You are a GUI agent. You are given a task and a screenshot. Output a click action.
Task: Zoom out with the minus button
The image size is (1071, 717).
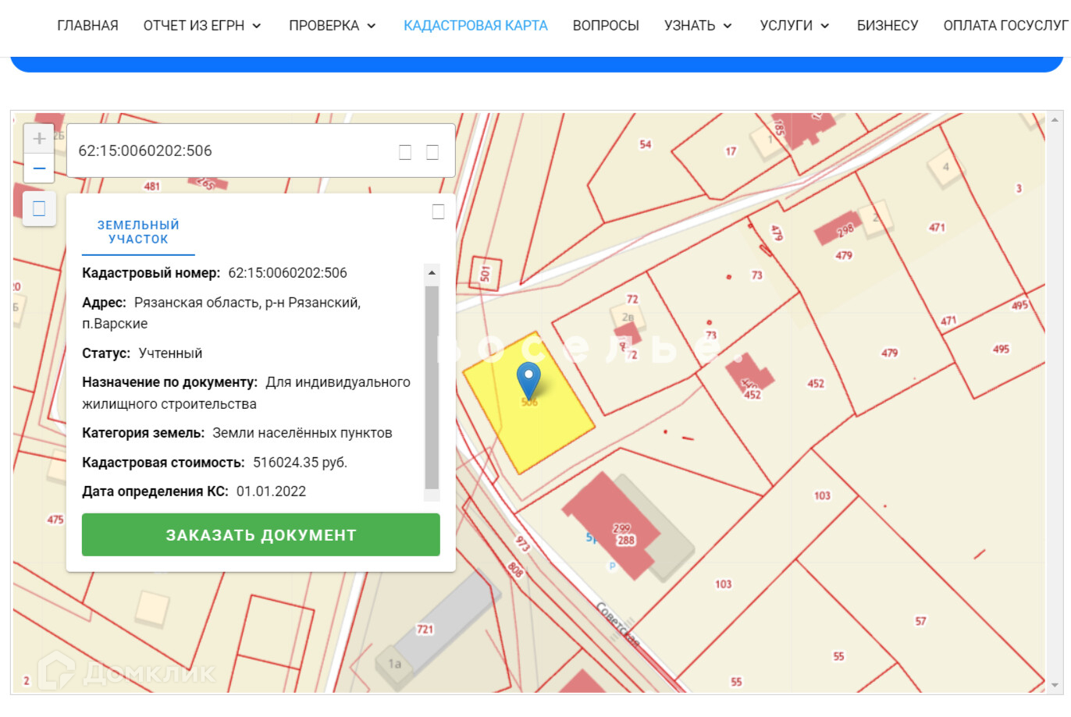(x=39, y=169)
